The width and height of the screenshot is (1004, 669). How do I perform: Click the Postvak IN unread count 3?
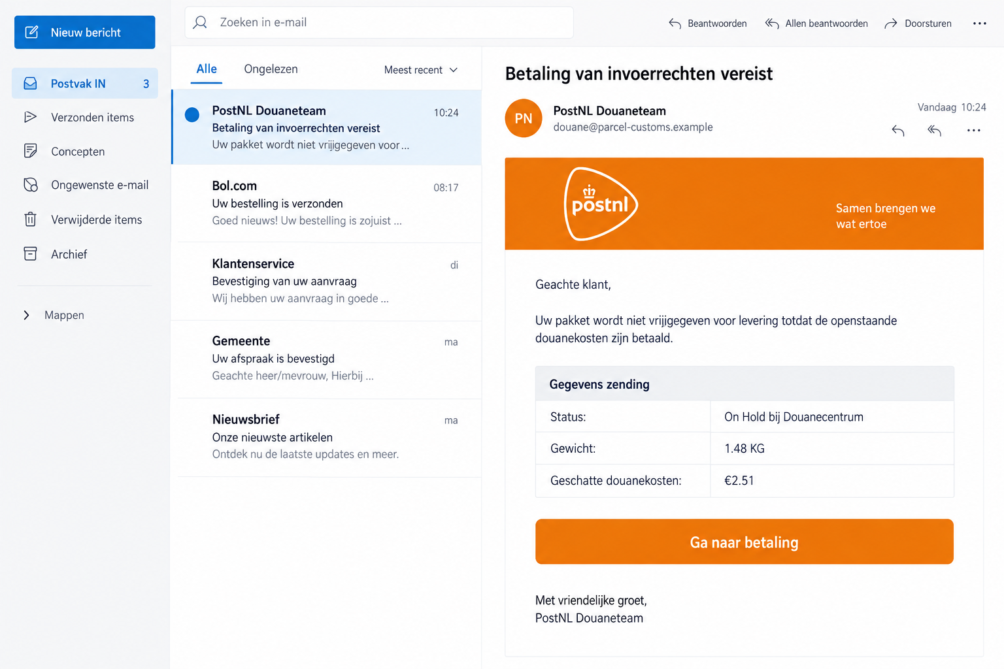pyautogui.click(x=146, y=84)
